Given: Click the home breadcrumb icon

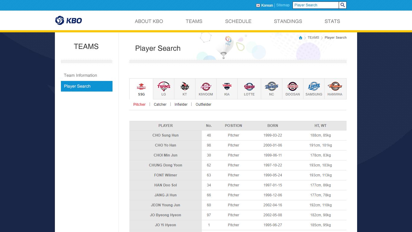Looking at the screenshot, I should [300, 38].
